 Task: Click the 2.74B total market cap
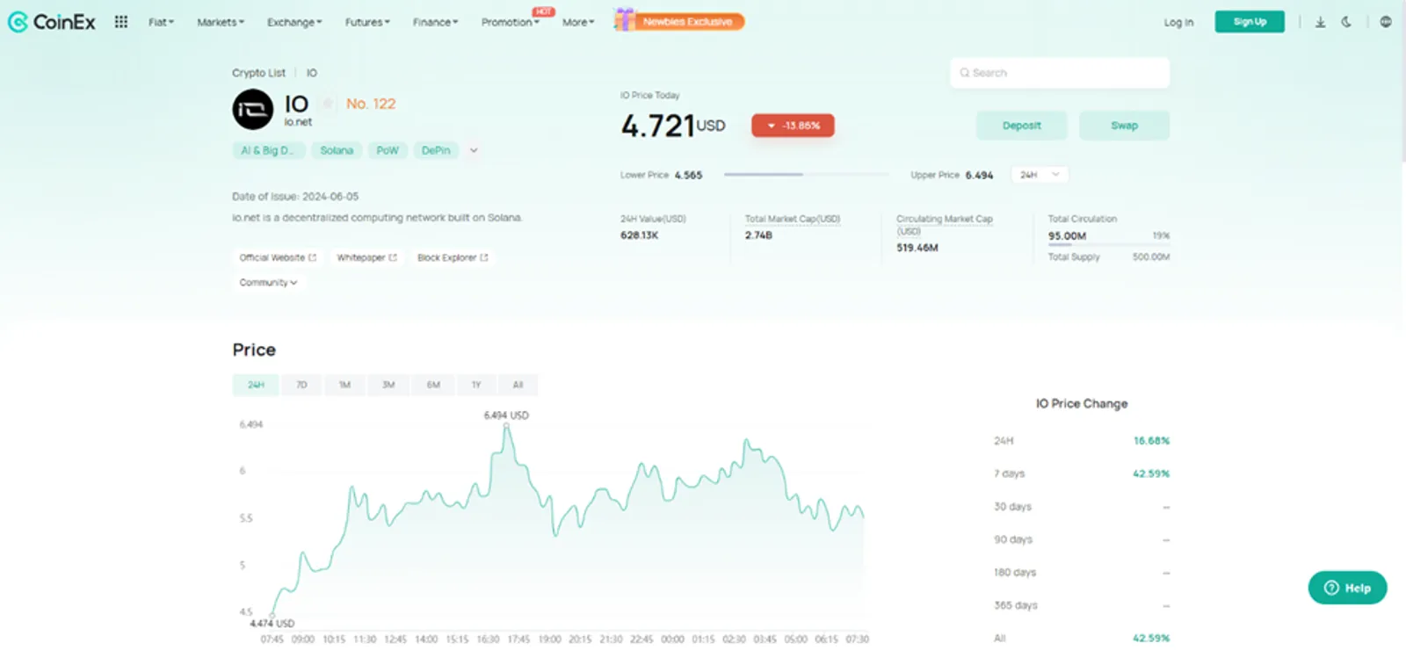[758, 235]
